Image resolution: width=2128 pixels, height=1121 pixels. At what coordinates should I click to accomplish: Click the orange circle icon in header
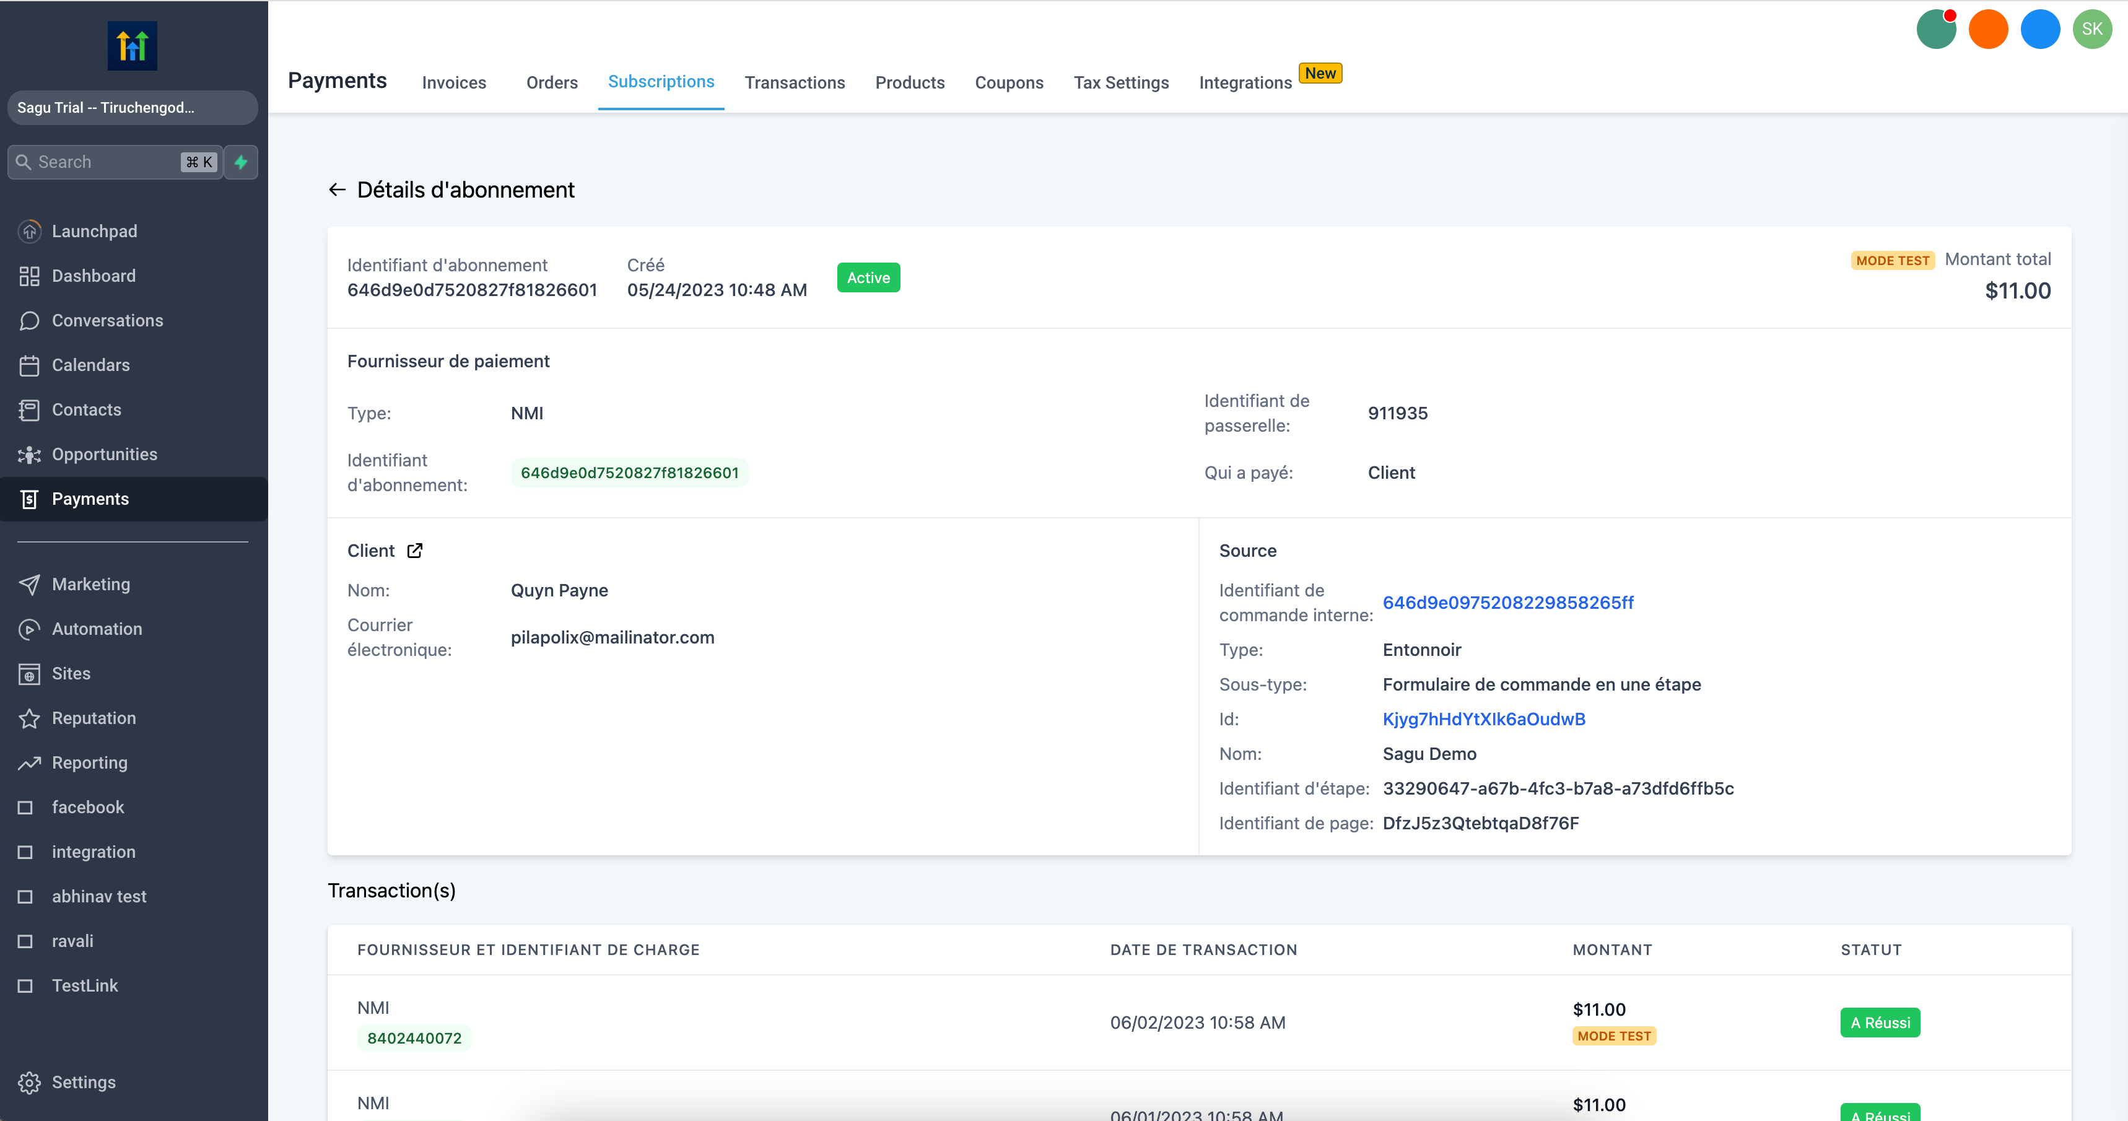1987,30
